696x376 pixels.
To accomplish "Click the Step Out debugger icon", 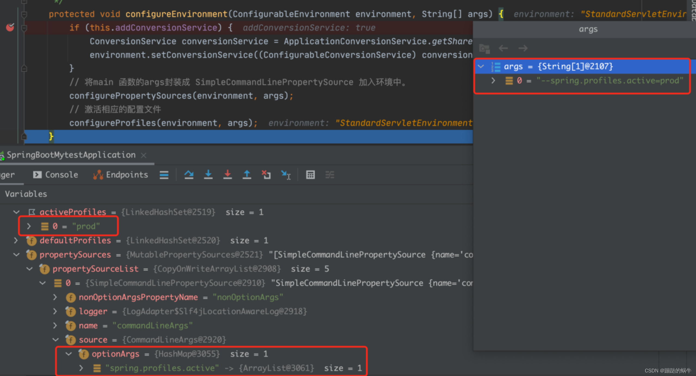I will pos(247,175).
